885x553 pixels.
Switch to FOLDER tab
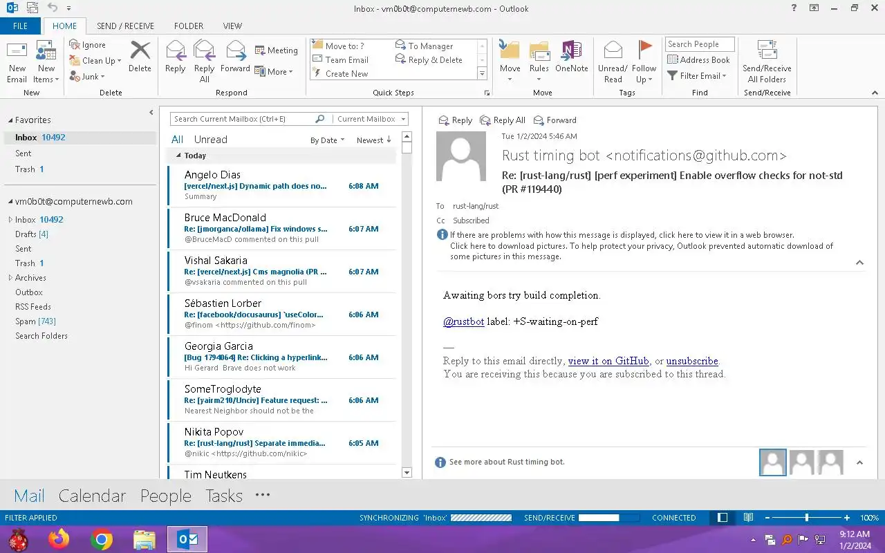pyautogui.click(x=189, y=26)
